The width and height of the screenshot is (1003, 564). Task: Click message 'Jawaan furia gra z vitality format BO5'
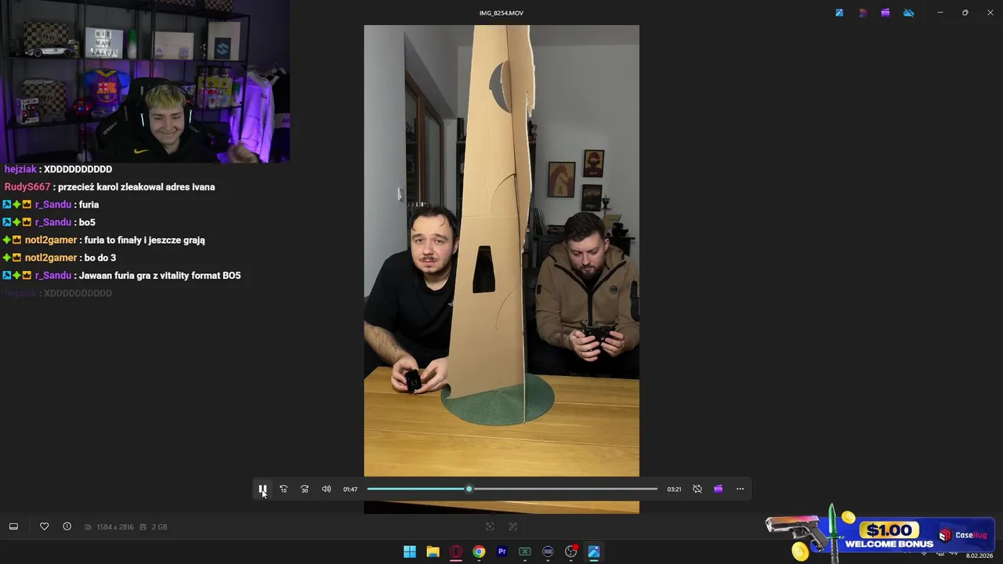tap(160, 276)
